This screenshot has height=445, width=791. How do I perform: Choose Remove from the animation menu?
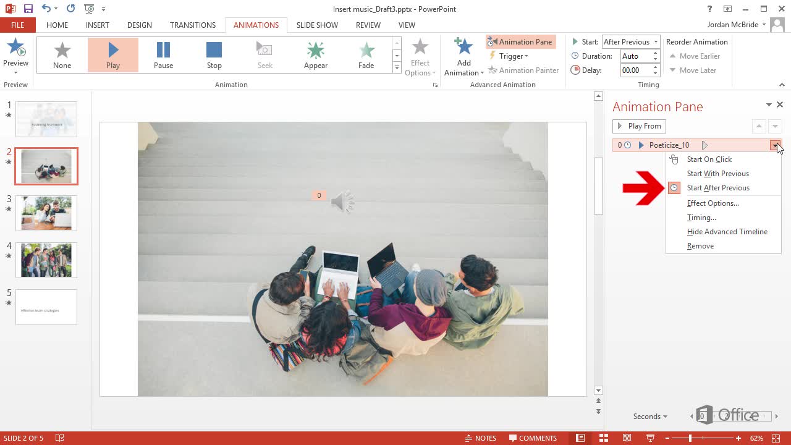pyautogui.click(x=700, y=246)
